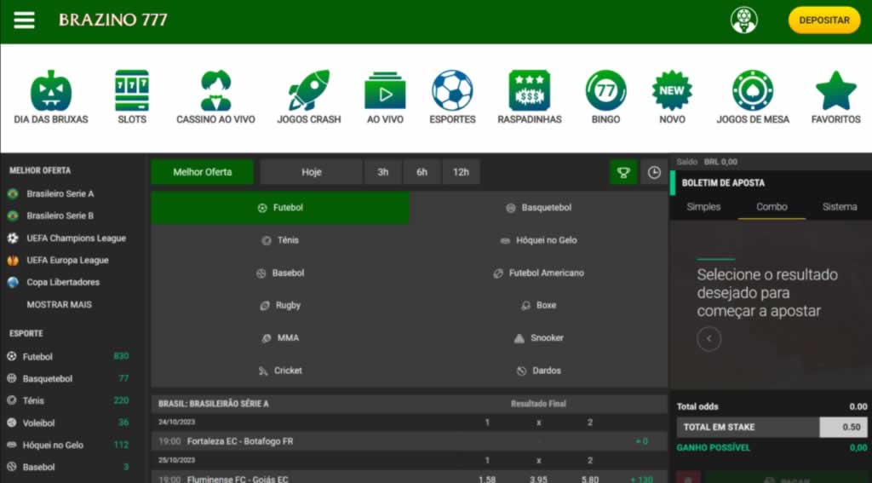Select the Futebol Americano sport tile
Image resolution: width=872 pixels, height=483 pixels.
tap(539, 273)
